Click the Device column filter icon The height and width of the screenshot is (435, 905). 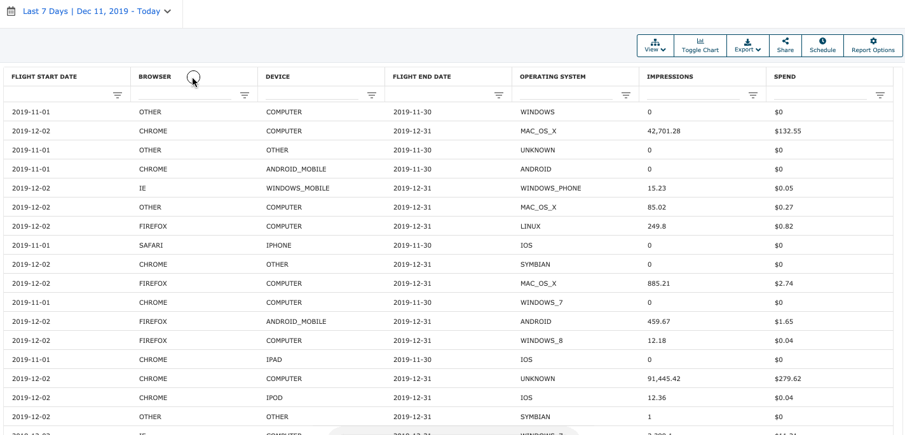(372, 95)
